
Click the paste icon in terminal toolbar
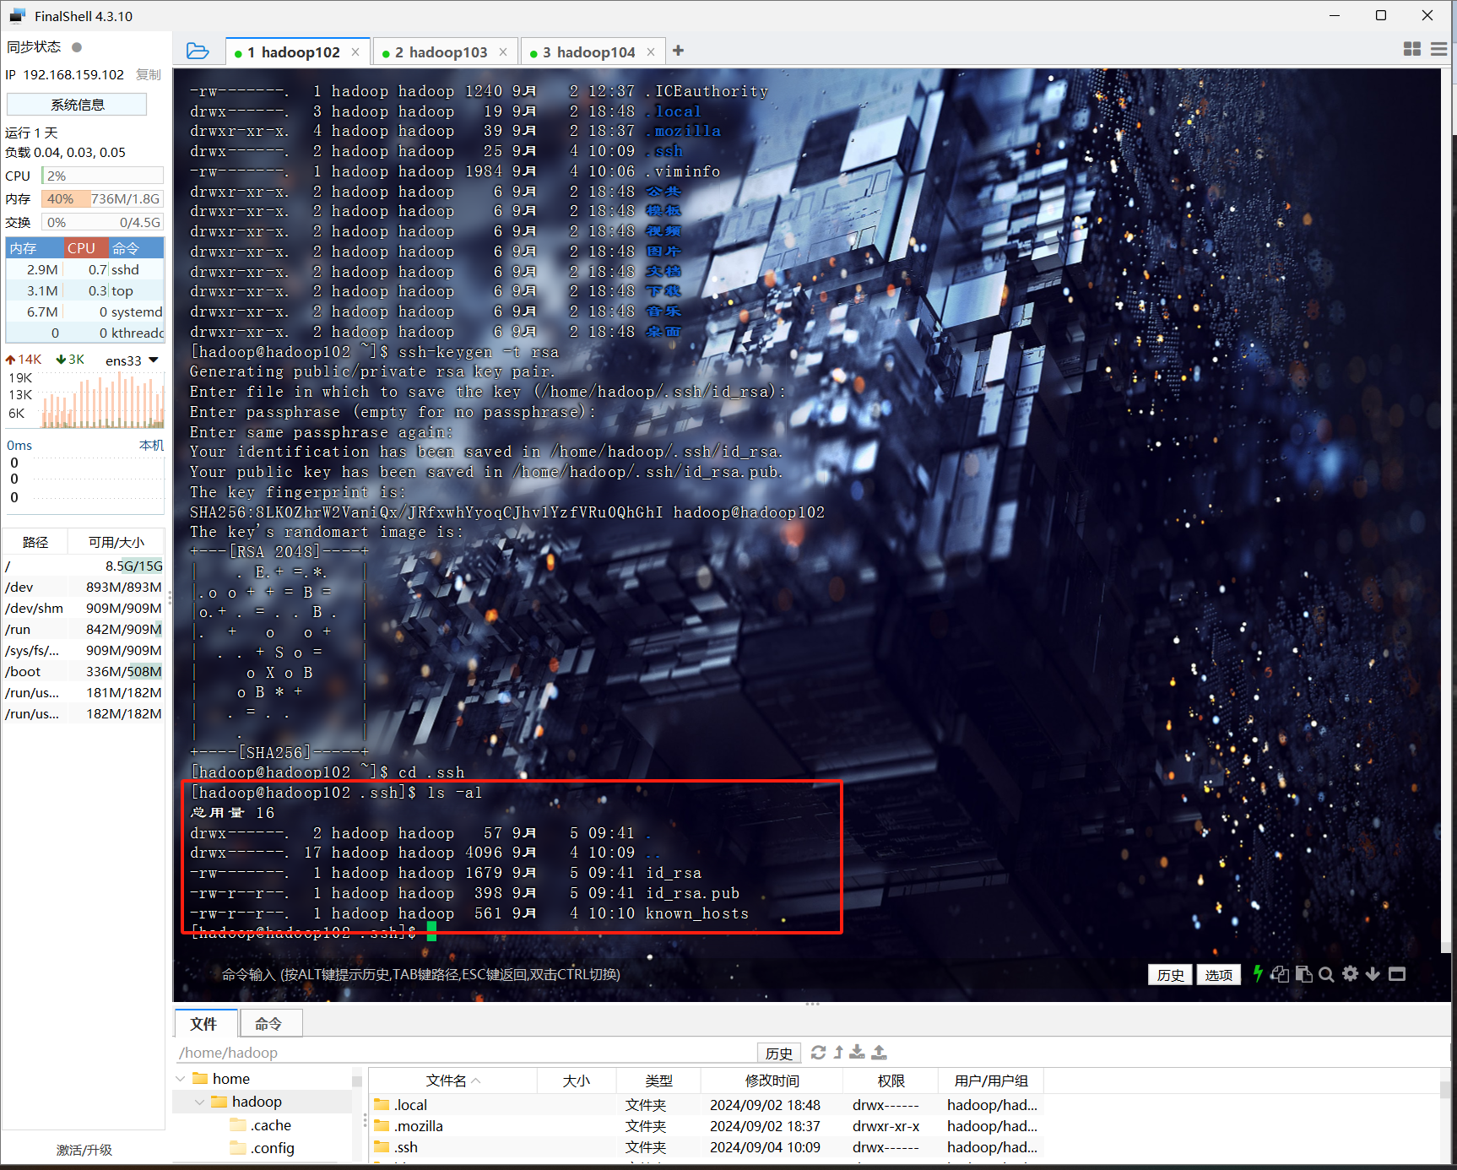pos(1304,974)
